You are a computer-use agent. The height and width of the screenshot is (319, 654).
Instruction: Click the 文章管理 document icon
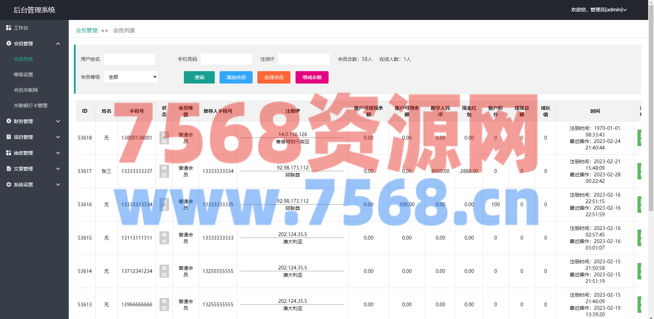[9, 168]
